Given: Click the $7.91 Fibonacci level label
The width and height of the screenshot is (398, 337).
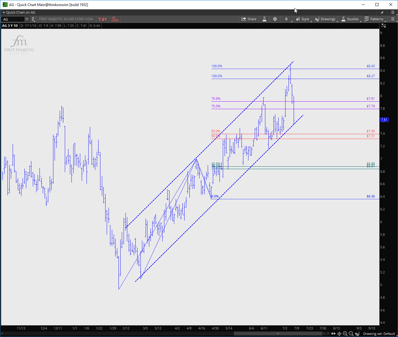Looking at the screenshot, I should [371, 99].
